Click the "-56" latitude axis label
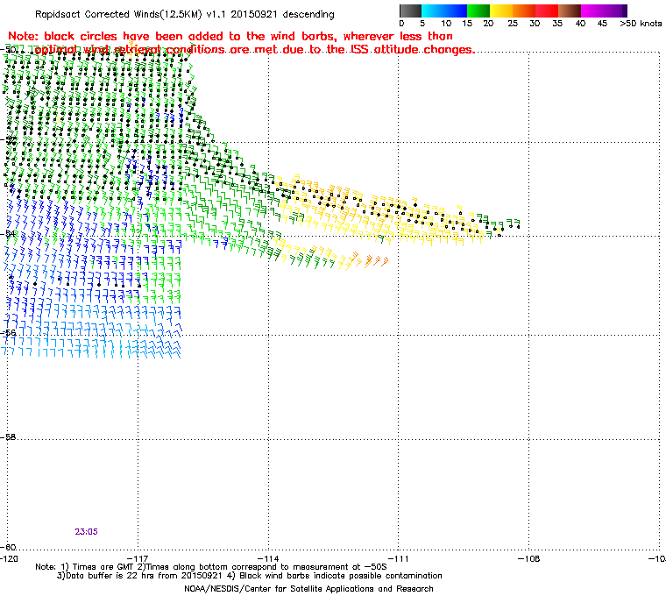The height and width of the screenshot is (603, 666). pos(10,333)
